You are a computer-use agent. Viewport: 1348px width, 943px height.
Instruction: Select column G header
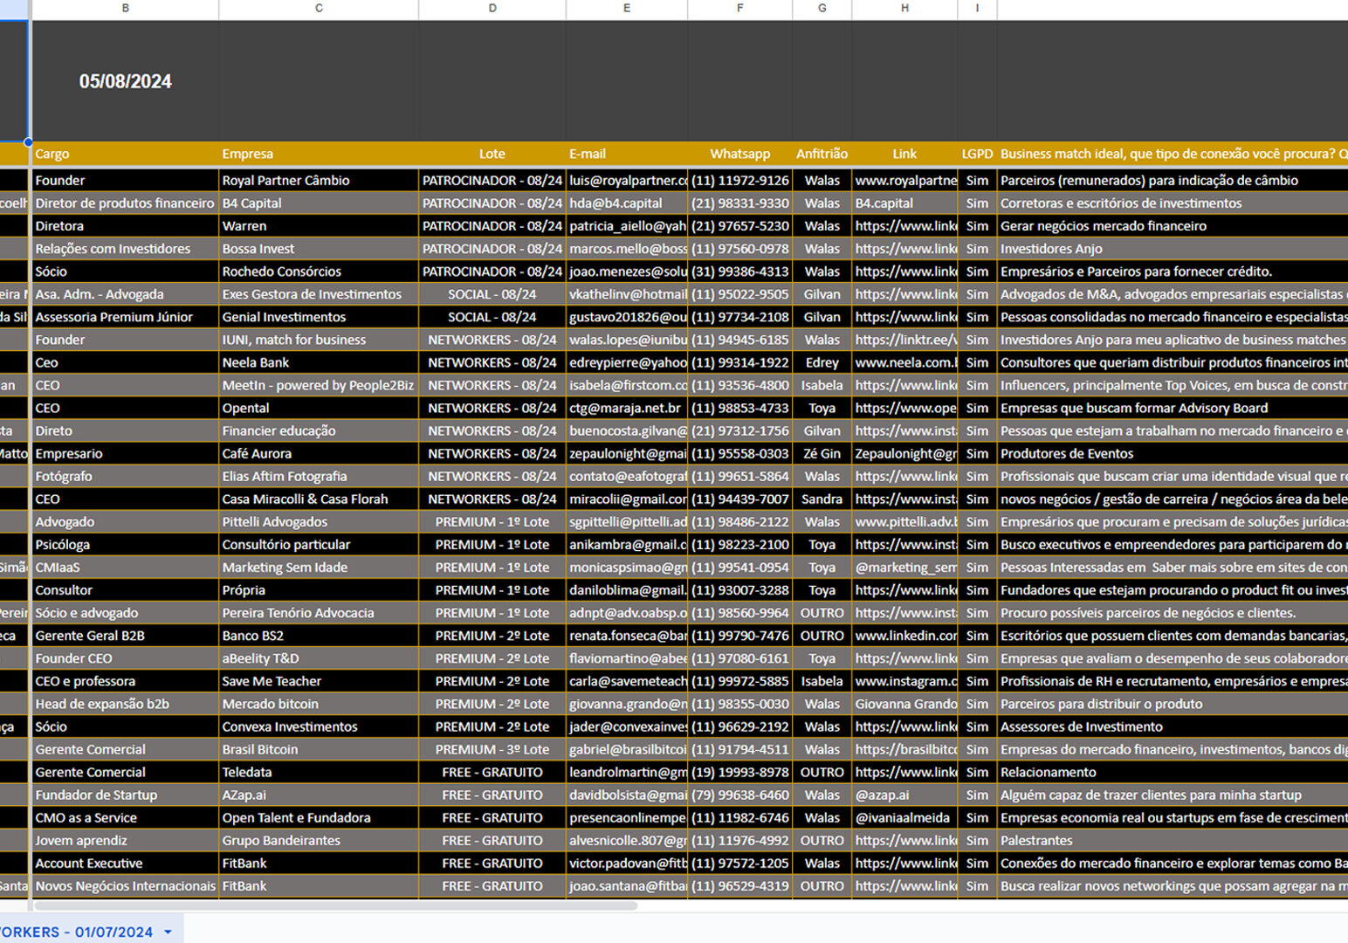coord(822,9)
